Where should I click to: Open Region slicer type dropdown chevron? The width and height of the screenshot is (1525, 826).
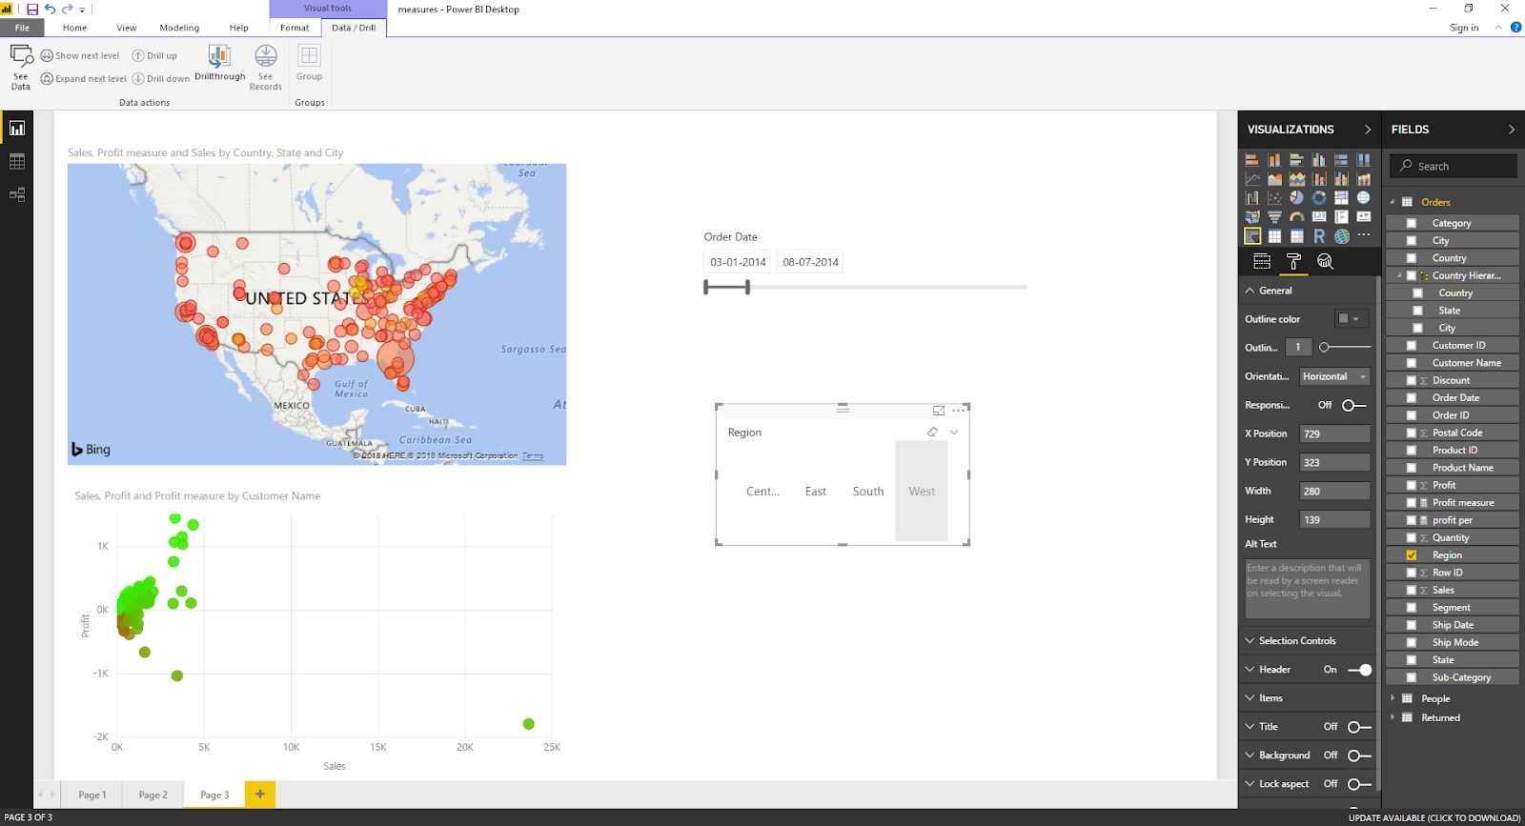tap(954, 432)
